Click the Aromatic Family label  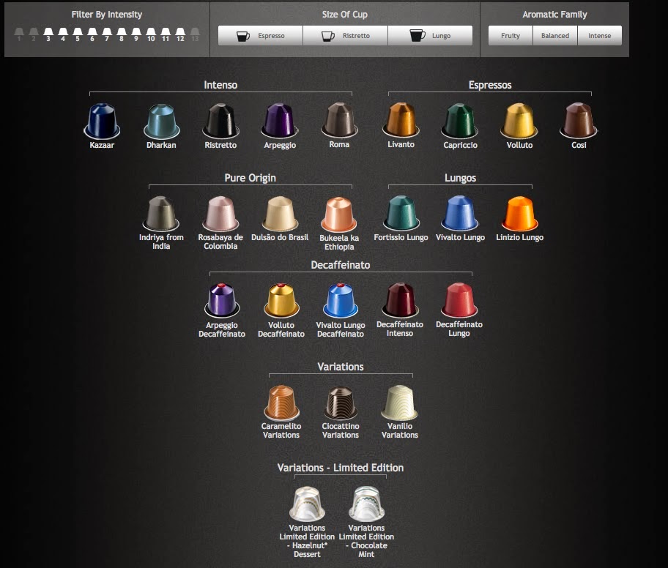point(554,15)
